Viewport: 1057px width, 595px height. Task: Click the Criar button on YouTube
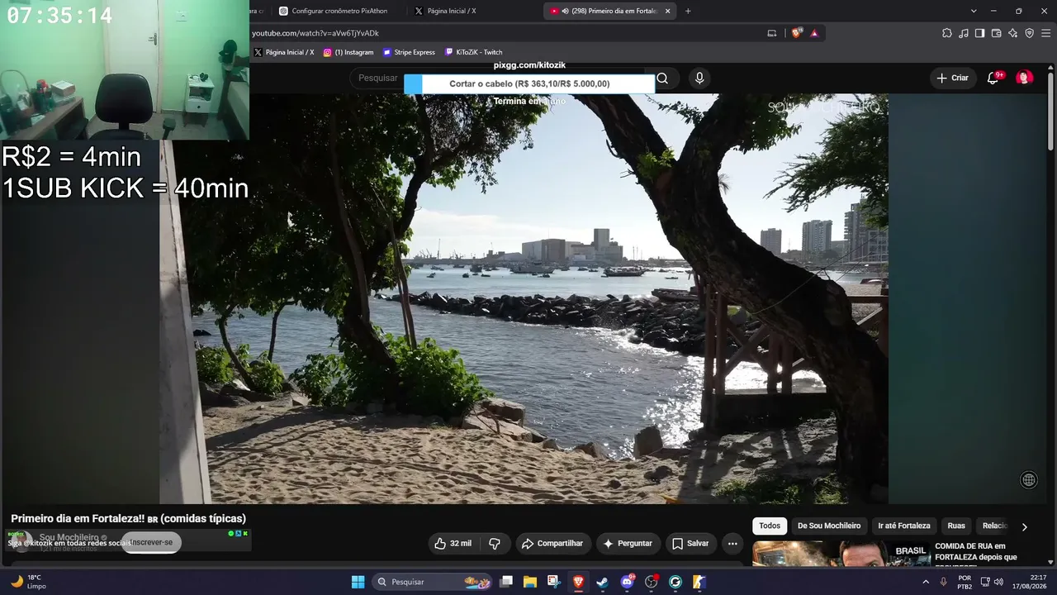tap(952, 78)
